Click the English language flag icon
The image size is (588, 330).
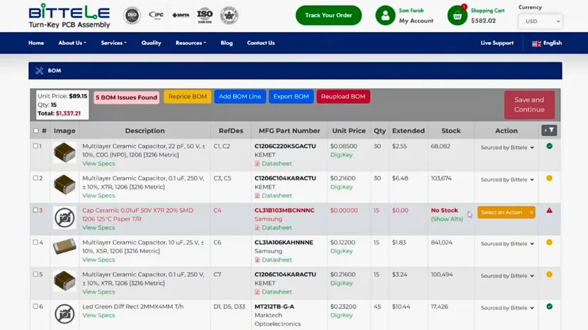[536, 43]
